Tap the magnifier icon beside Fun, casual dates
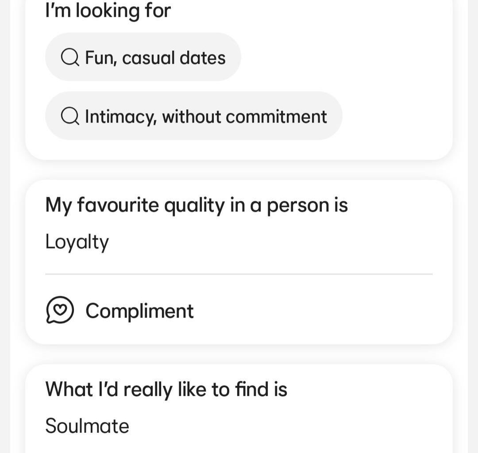478x453 pixels. (70, 58)
